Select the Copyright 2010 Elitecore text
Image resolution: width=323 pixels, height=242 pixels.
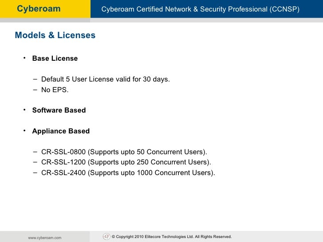pyautogui.click(x=172, y=237)
